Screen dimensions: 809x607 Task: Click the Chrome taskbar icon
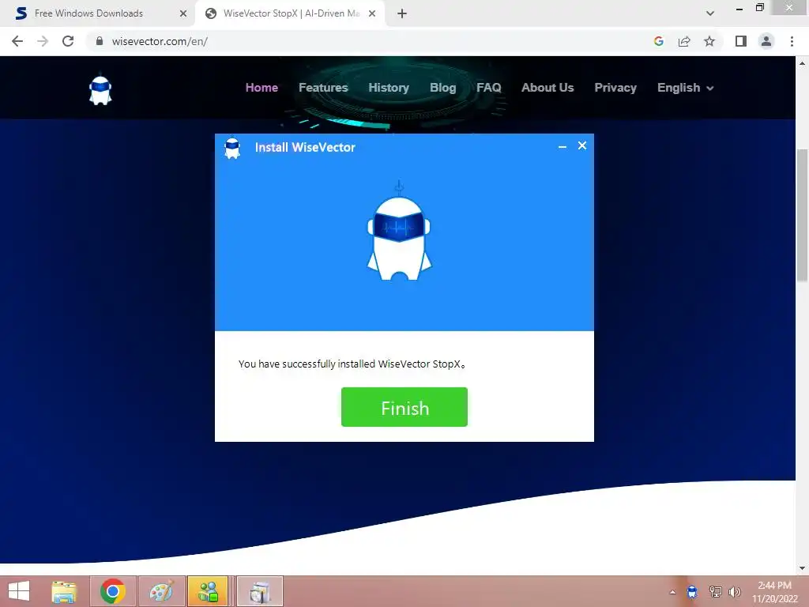pos(112,591)
